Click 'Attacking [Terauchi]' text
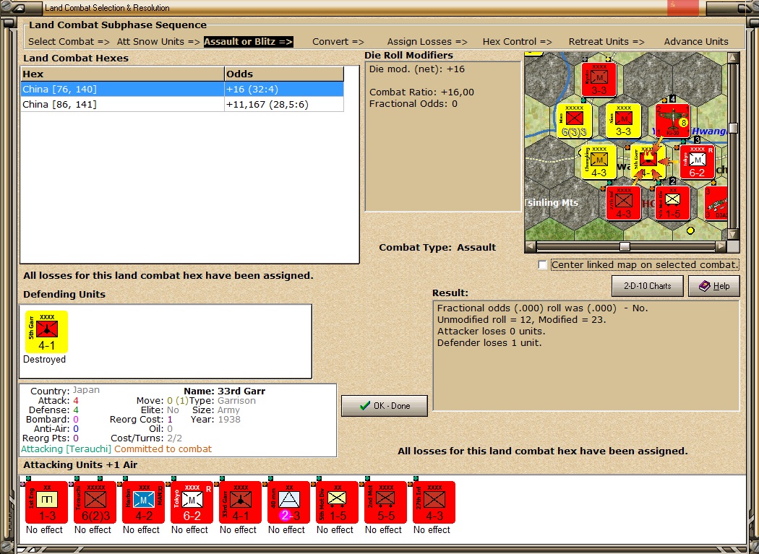759x554 pixels. (66, 449)
